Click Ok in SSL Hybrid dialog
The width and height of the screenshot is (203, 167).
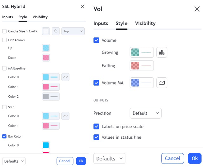coord(81,161)
